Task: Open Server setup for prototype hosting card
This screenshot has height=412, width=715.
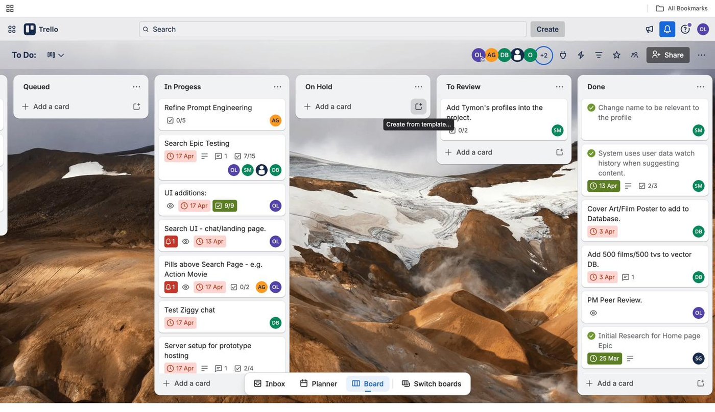Action: 222,355
